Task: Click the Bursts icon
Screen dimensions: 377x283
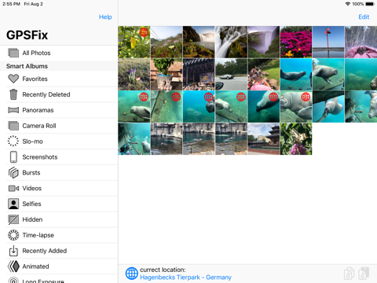Action: pos(13,173)
